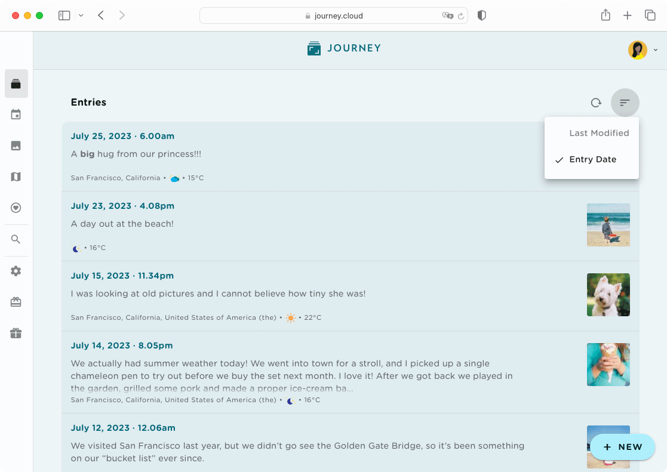Image resolution: width=667 pixels, height=472 pixels.
Task: Open the sort order menu icon
Action: click(x=625, y=103)
